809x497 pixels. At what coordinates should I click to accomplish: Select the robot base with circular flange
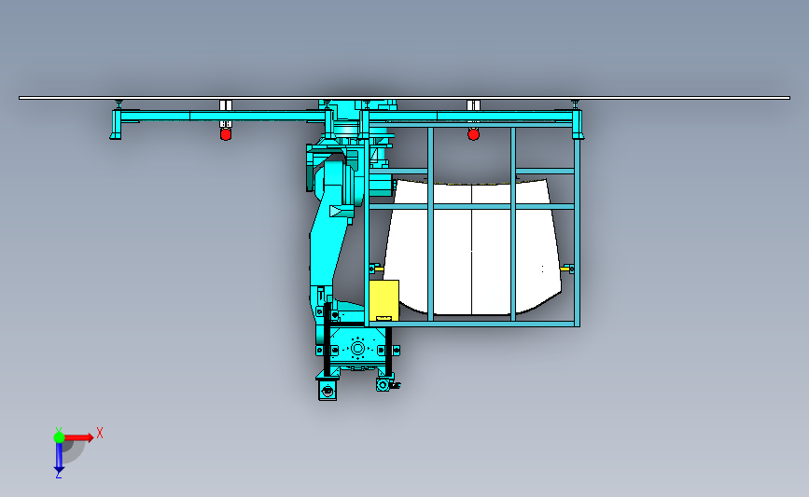357,348
